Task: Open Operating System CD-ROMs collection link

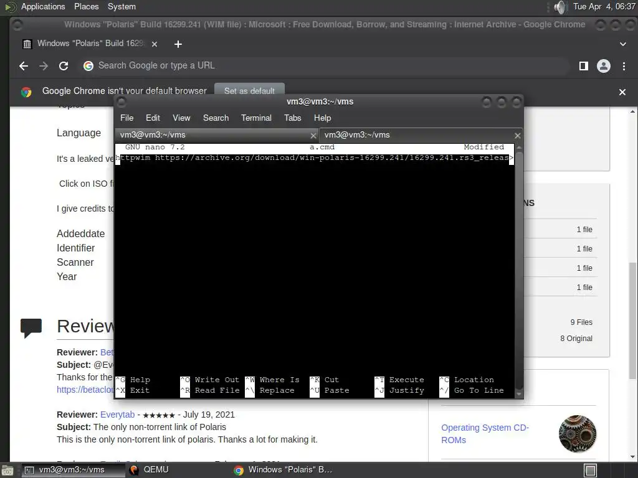Action: [485, 434]
